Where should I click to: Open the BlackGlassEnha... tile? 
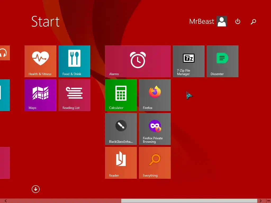coord(121,129)
